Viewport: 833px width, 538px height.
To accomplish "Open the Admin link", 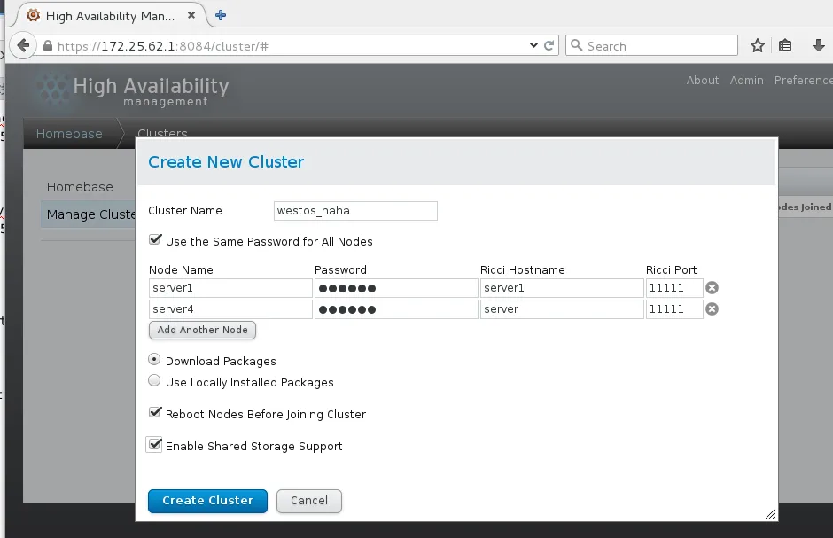I will 746,80.
